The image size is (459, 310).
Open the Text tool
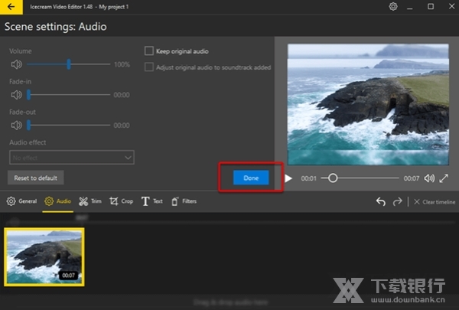coord(152,201)
